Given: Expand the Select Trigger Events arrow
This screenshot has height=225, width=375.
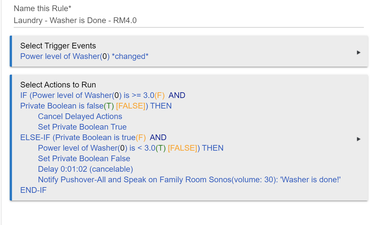Looking at the screenshot, I should [359, 52].
